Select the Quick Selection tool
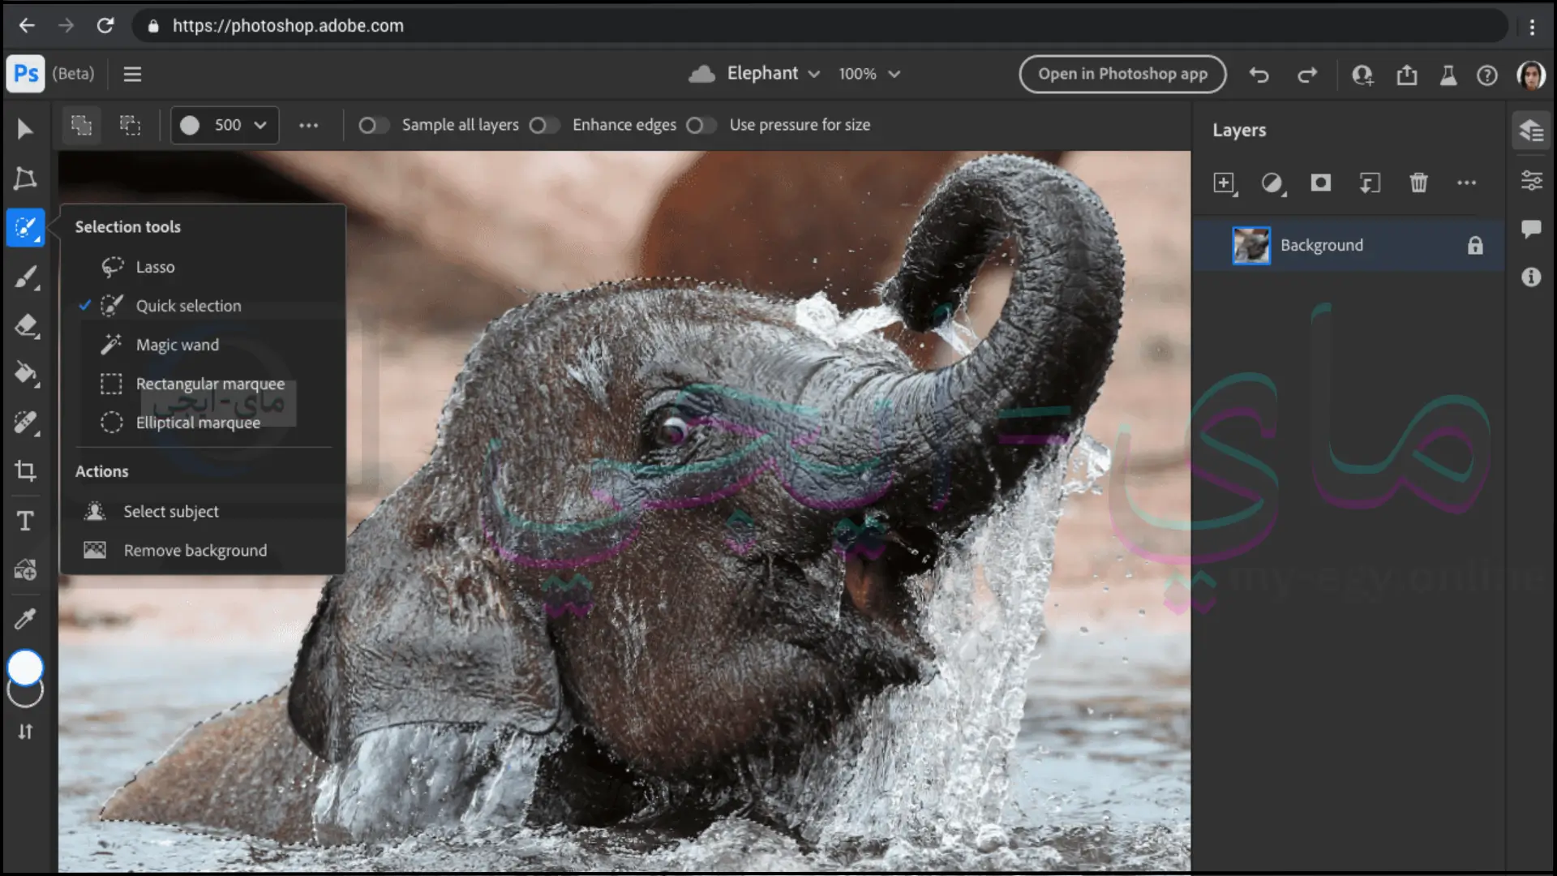This screenshot has width=1557, height=876. tap(187, 305)
